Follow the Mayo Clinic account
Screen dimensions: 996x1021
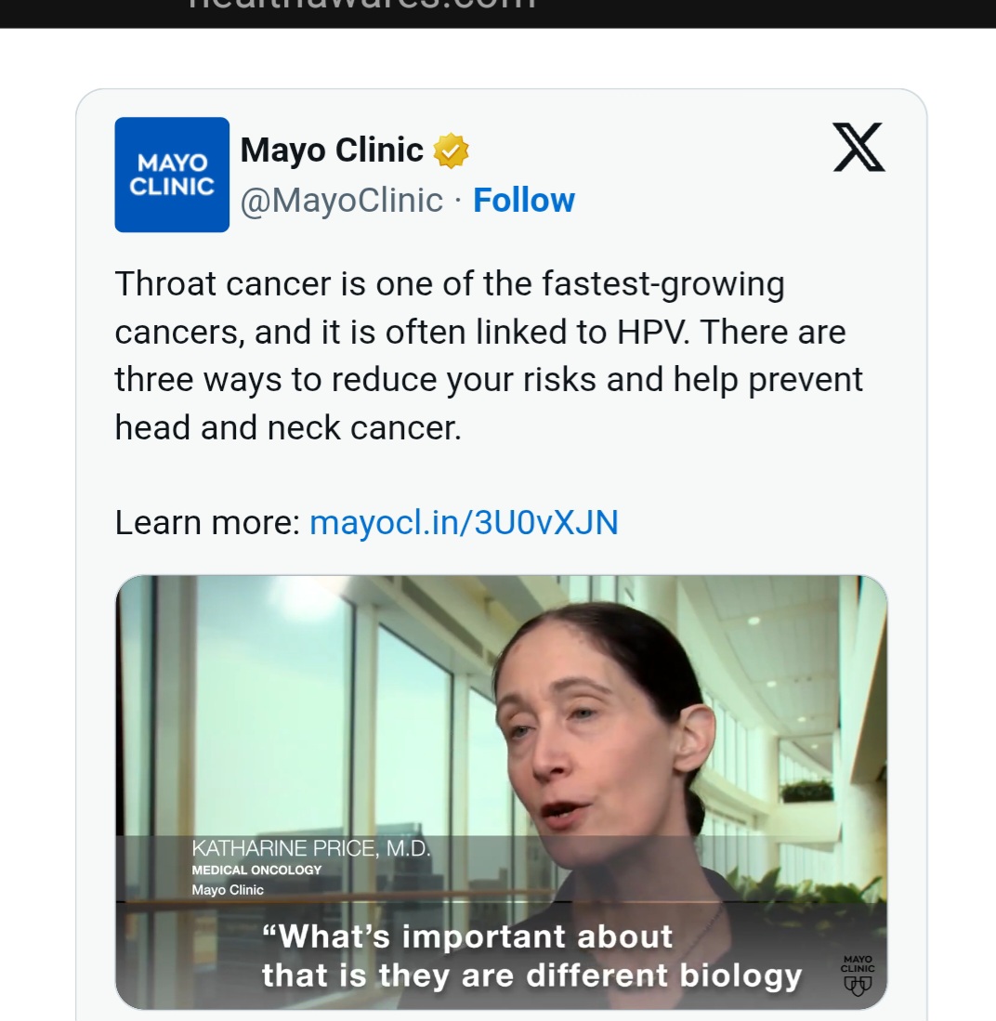(524, 200)
